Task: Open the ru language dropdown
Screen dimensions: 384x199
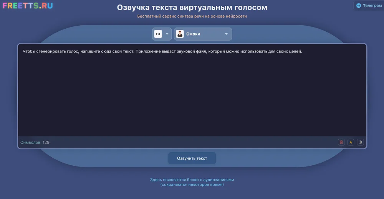Action: 162,34
